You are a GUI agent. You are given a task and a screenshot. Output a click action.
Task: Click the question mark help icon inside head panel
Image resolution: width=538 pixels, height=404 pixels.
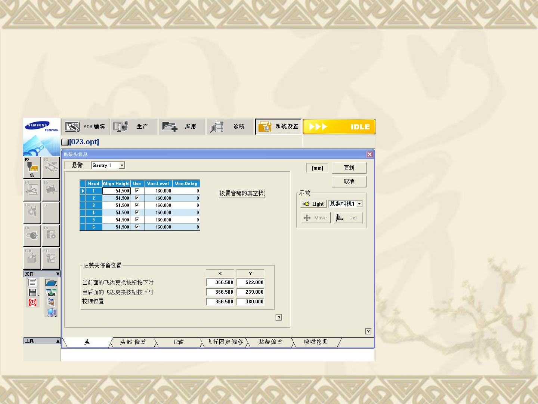(279, 318)
